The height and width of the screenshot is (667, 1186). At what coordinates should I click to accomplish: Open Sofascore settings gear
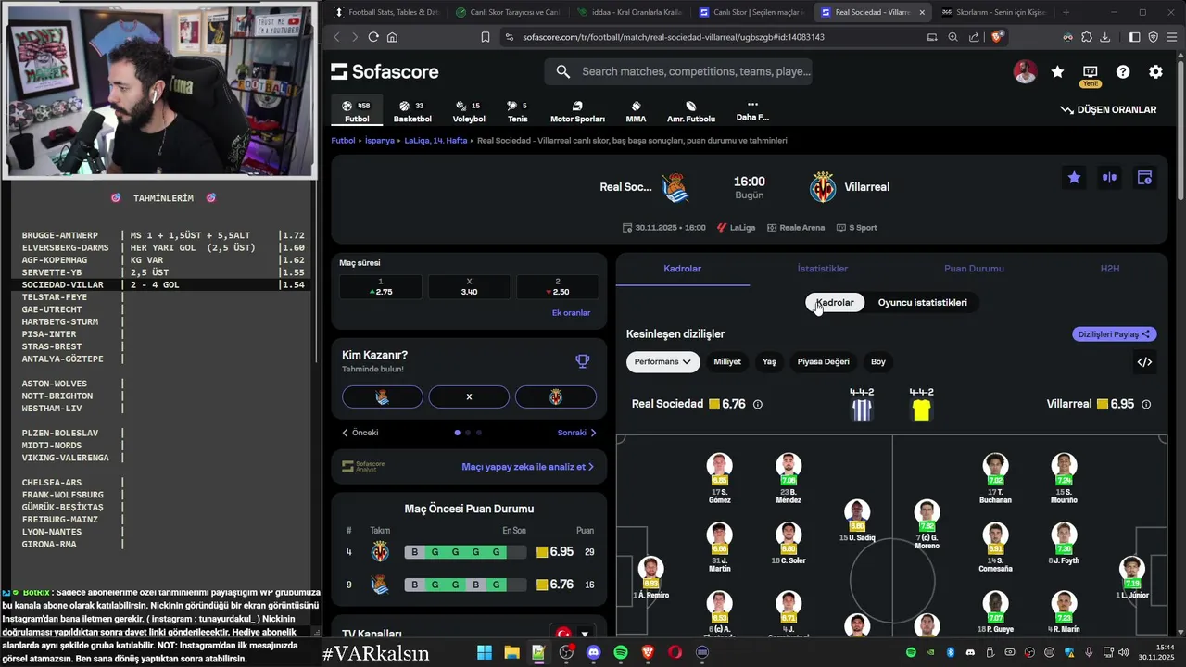[1155, 71]
